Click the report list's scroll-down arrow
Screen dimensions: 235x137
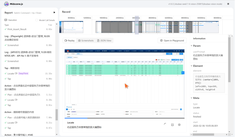pyautogui.click(x=57, y=134)
